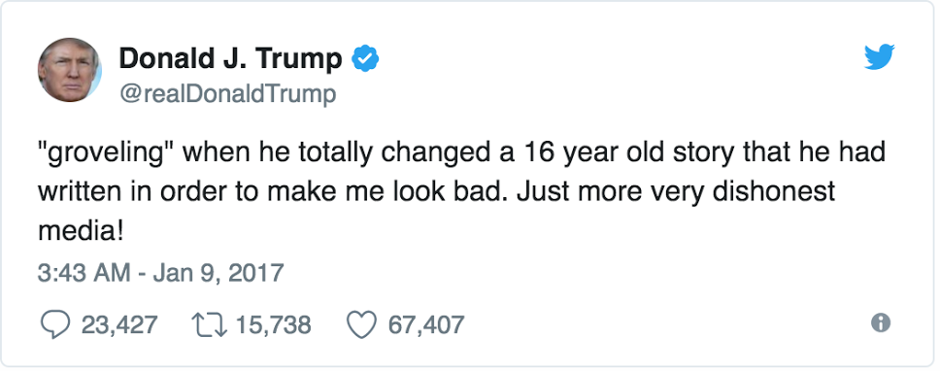View the 67,407 likes count
The image size is (940, 371).
tap(426, 324)
